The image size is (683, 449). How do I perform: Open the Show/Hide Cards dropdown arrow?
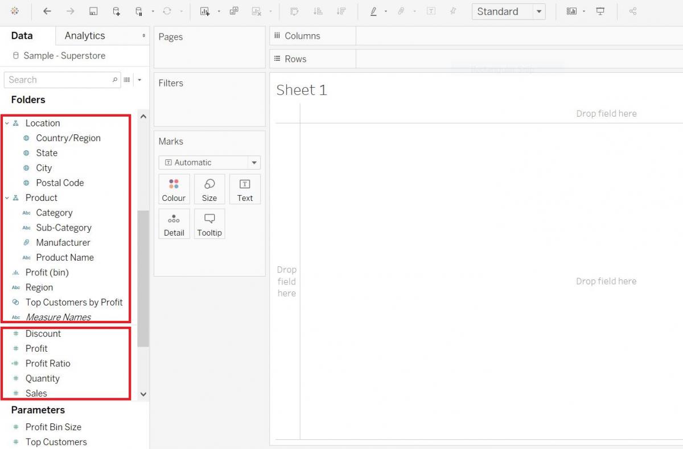pyautogui.click(x=584, y=11)
